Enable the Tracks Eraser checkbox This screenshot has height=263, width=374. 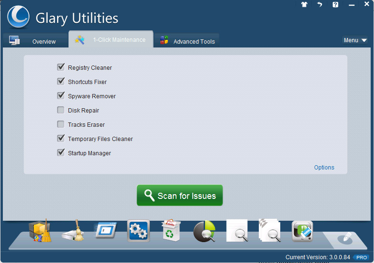click(x=61, y=124)
